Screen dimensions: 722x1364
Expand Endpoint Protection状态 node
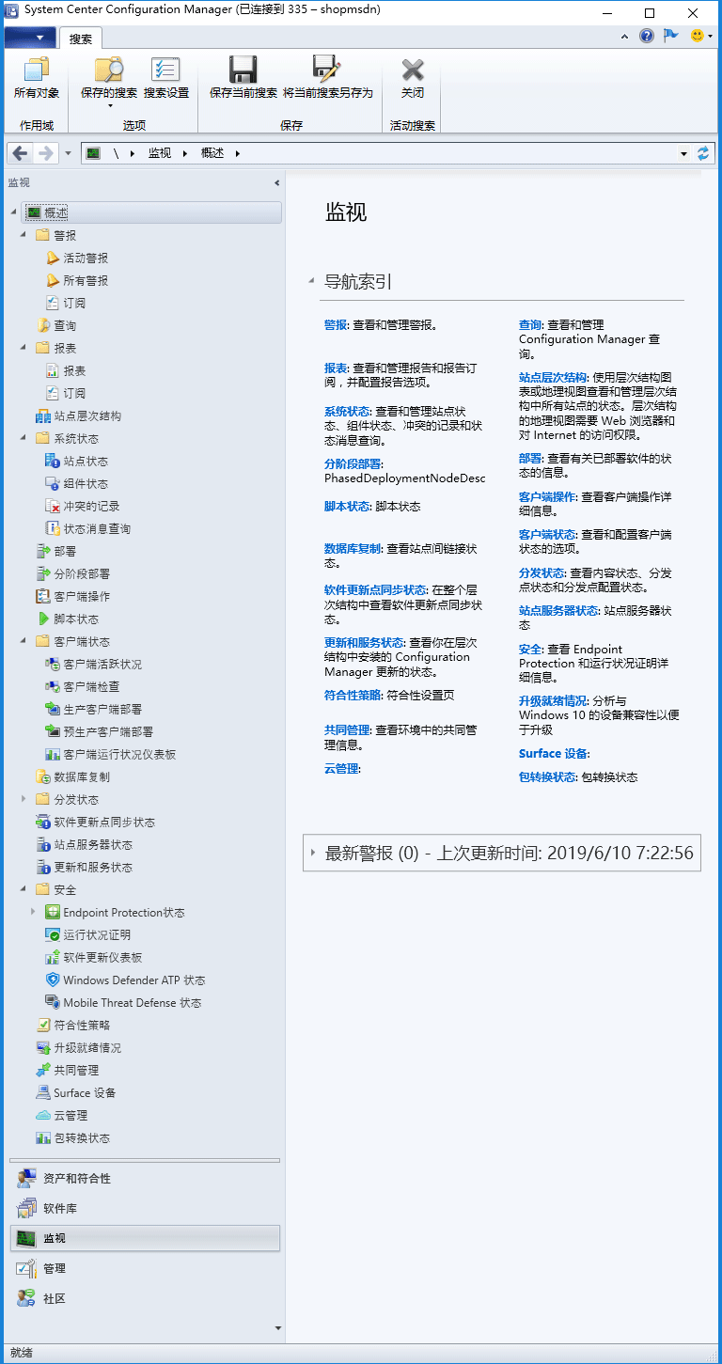(x=34, y=913)
